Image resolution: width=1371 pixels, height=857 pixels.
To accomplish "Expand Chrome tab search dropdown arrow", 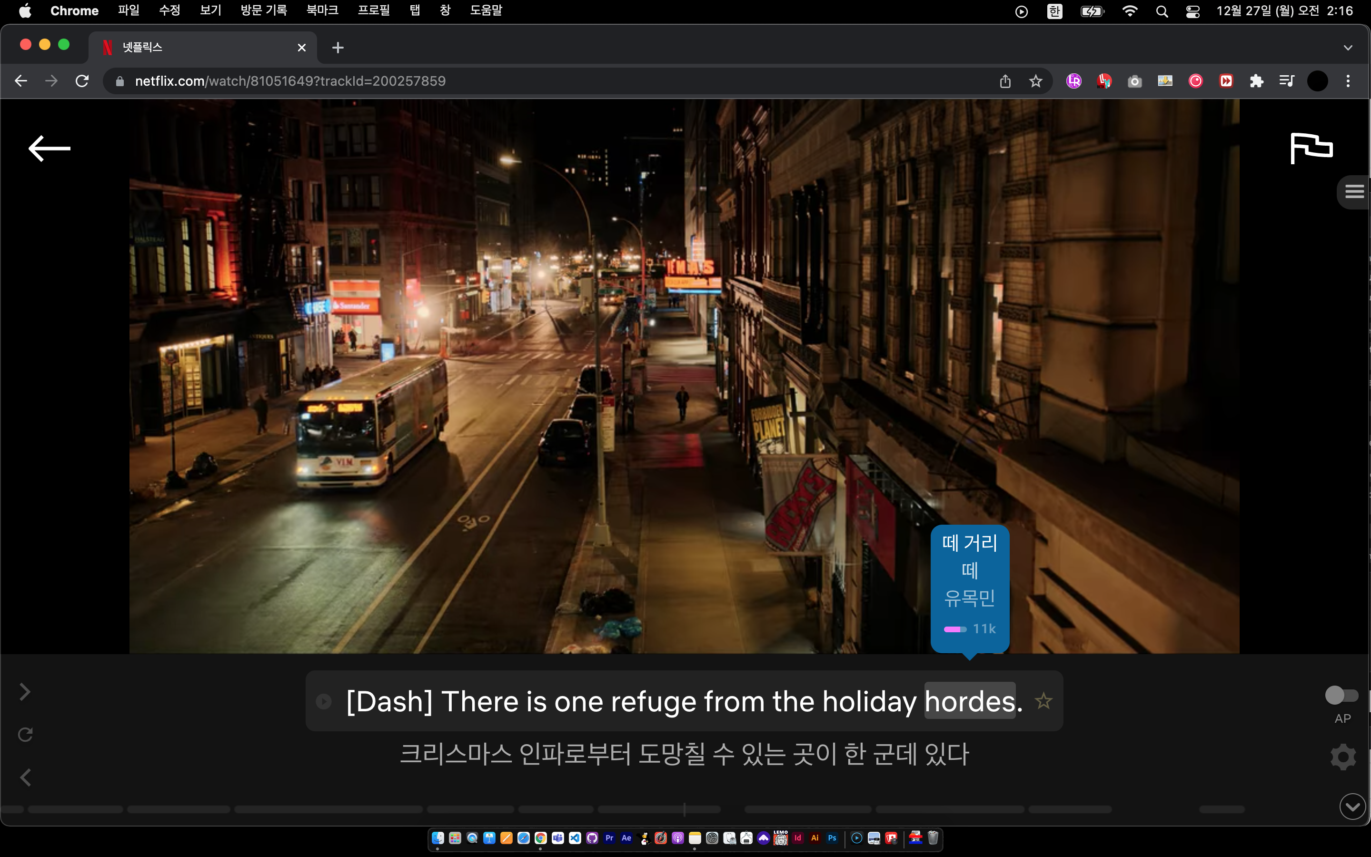I will [x=1348, y=48].
